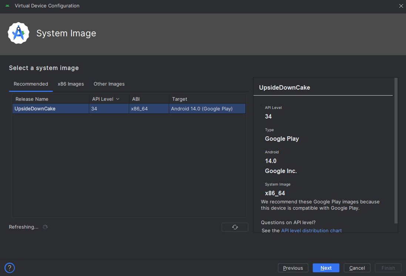Open the API level distribution chart link
Screen dimensions: 406x276
point(311,230)
